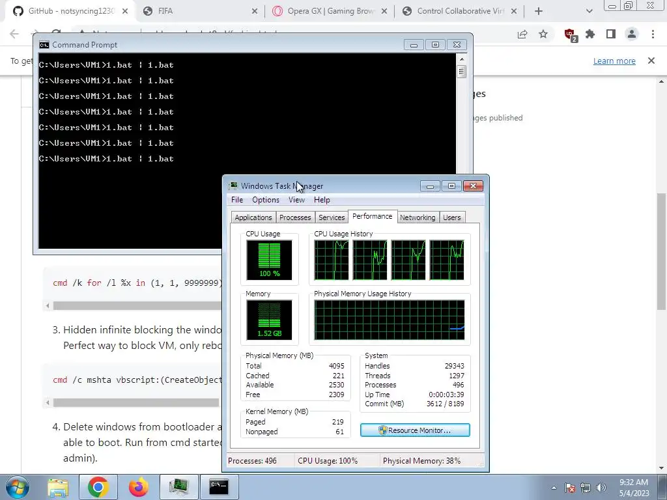The height and width of the screenshot is (500, 667).
Task: Click the Command Prompt taskbar icon
Action: click(x=219, y=487)
